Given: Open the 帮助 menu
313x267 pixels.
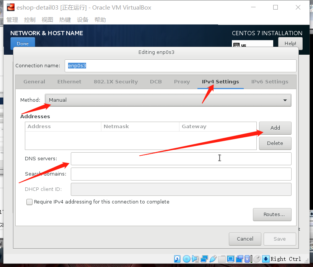Looking at the screenshot, I should (x=100, y=20).
